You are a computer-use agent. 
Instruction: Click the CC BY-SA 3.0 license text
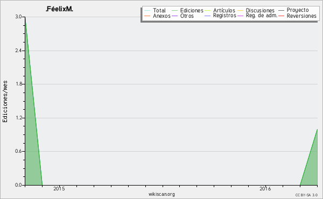(x=306, y=195)
